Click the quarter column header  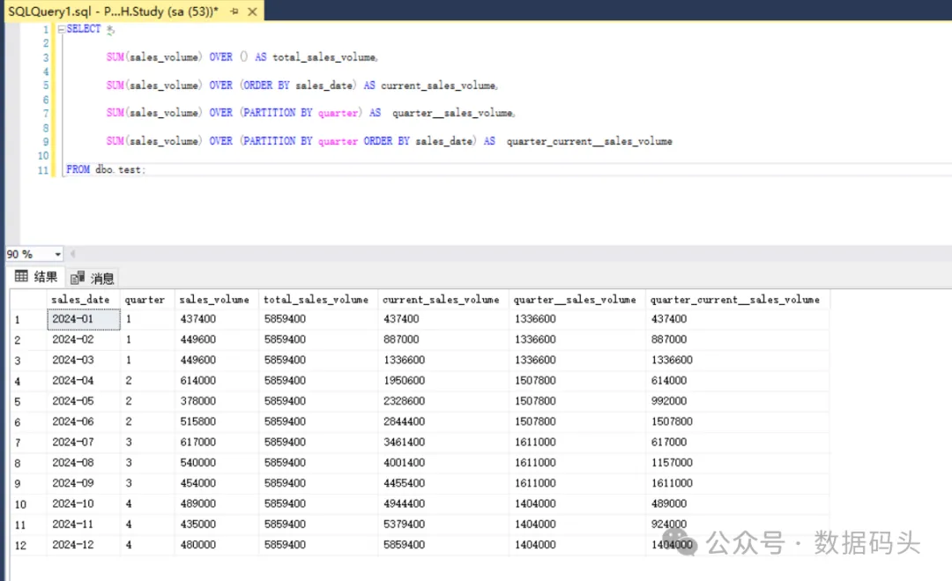tap(147, 299)
